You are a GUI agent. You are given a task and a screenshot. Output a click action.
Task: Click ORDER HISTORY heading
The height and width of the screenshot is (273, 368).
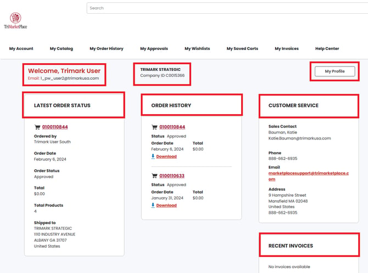tap(171, 105)
